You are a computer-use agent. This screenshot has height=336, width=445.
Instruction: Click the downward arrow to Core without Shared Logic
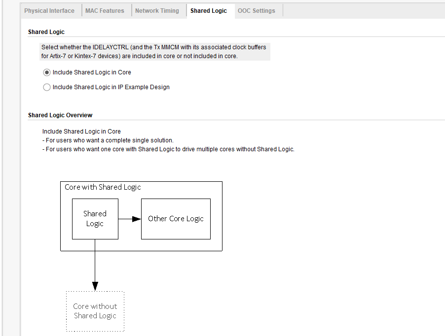tap(95, 266)
